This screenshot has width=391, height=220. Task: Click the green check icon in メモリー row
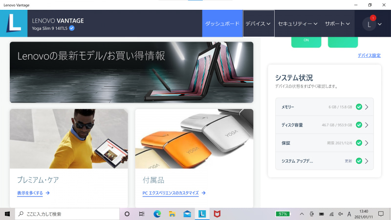point(359,107)
